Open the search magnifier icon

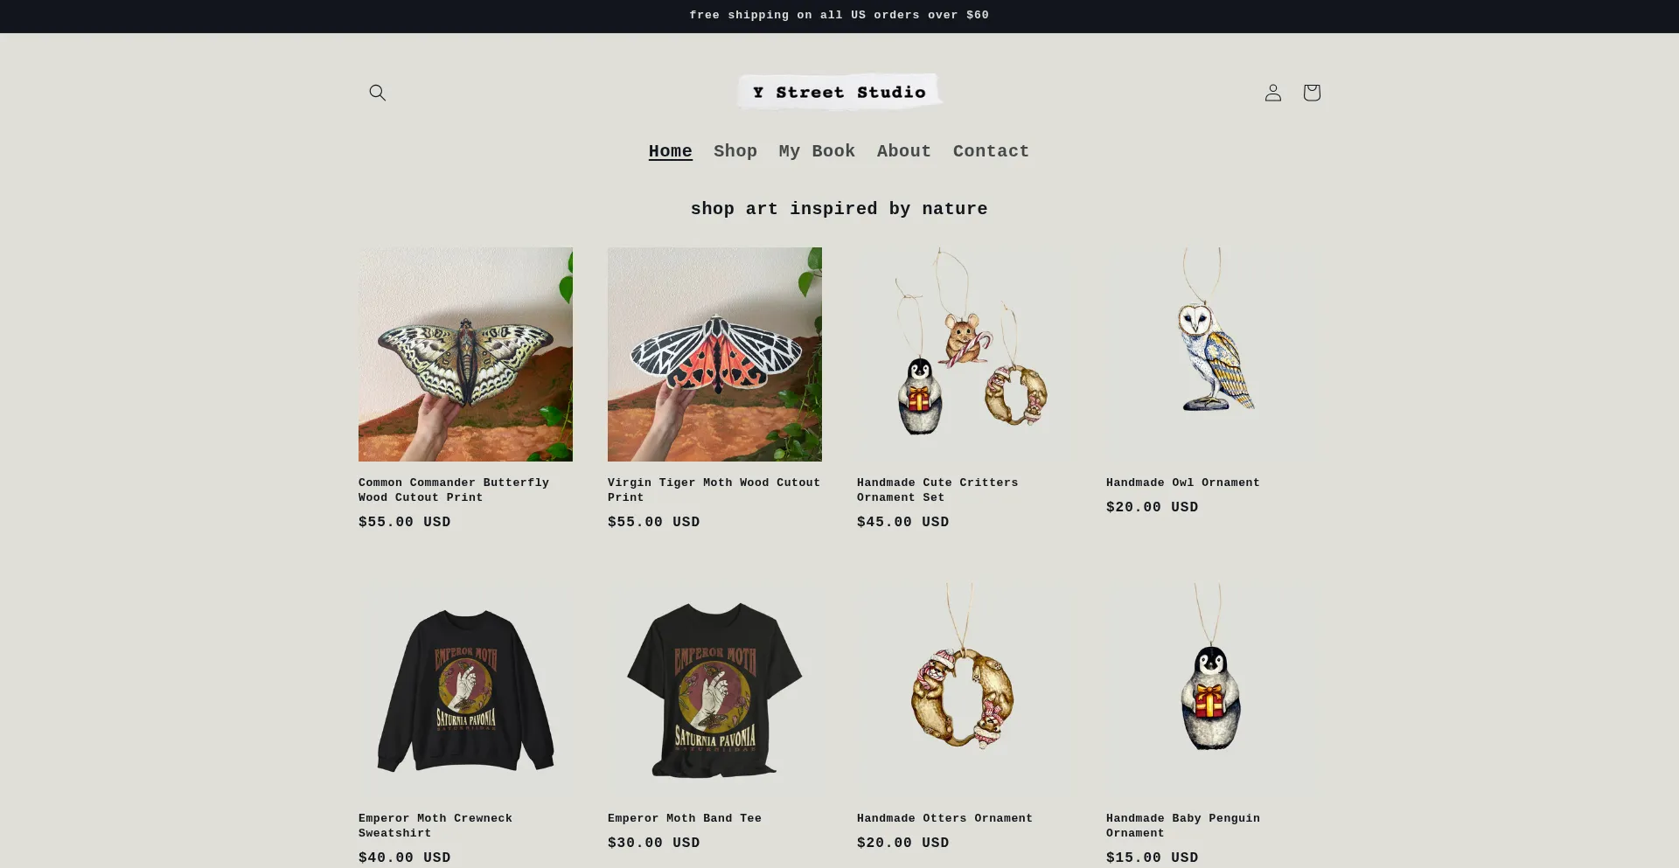click(377, 93)
